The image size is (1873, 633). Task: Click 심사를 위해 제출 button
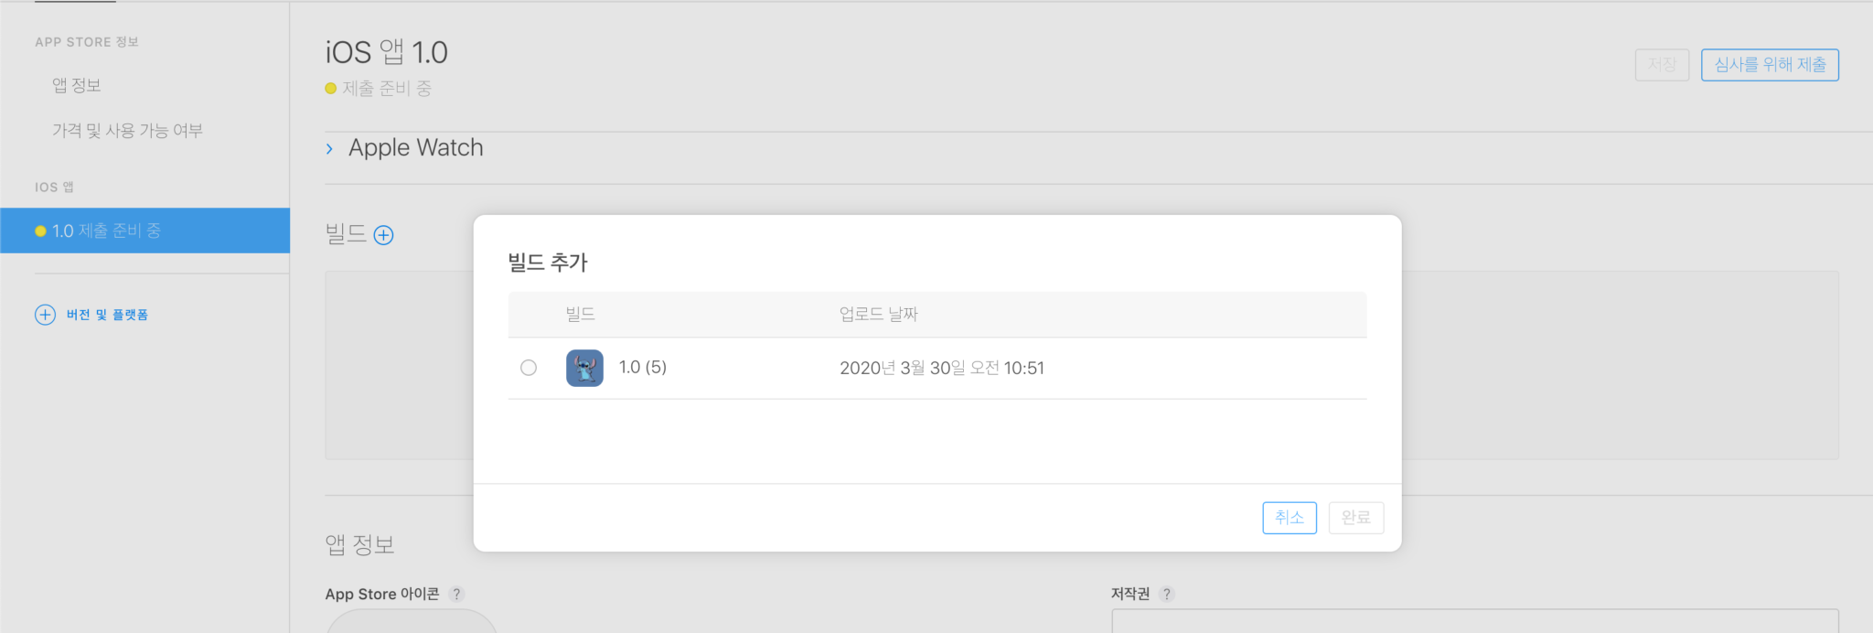(x=1769, y=65)
